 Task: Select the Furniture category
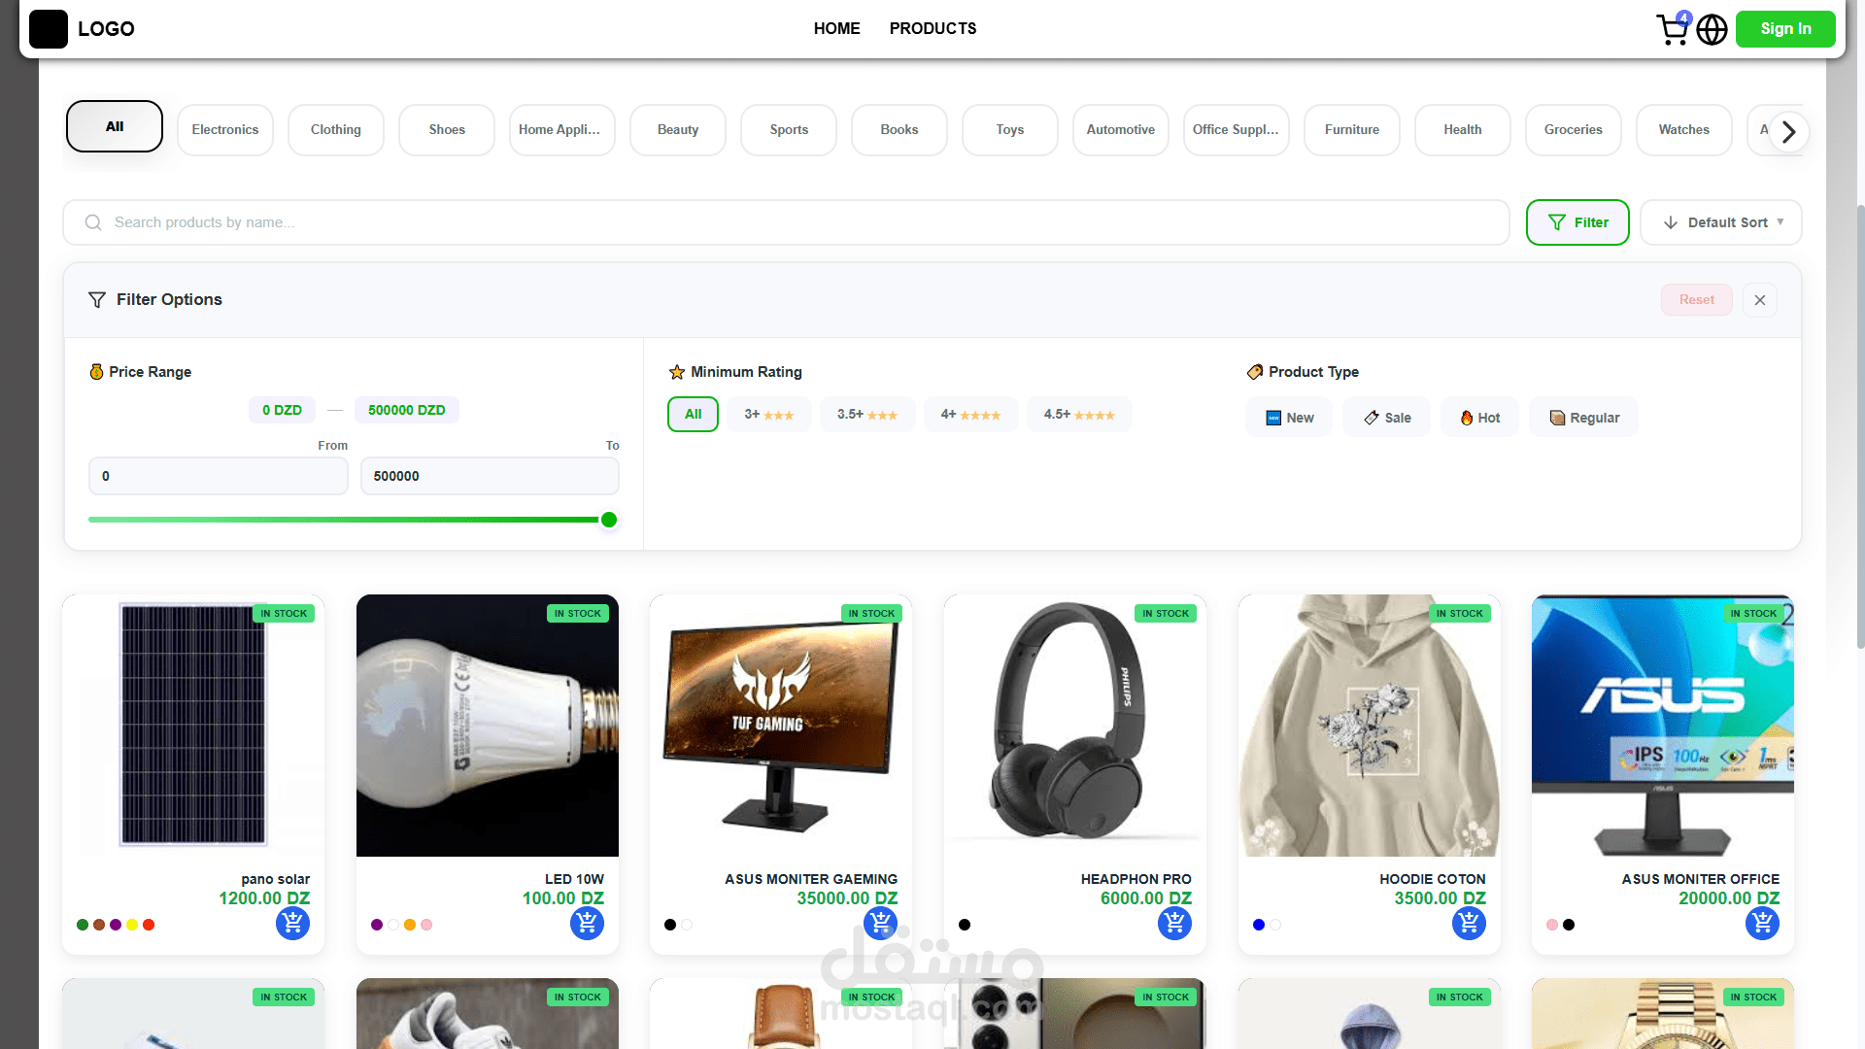(x=1352, y=130)
